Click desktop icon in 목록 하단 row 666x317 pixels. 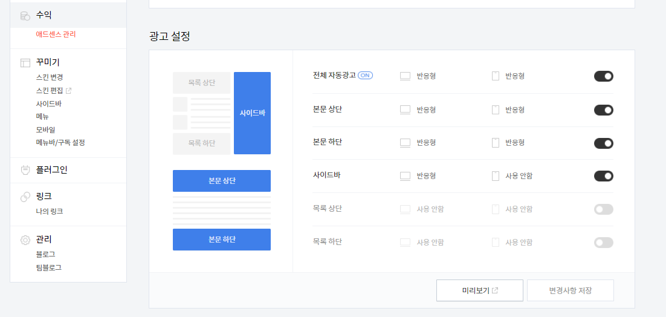(x=405, y=242)
